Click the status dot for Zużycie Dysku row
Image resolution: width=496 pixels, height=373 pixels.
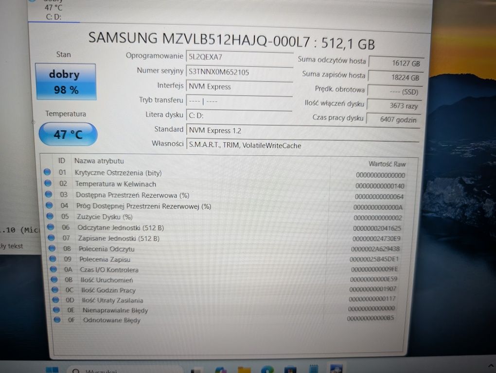[x=50, y=216]
